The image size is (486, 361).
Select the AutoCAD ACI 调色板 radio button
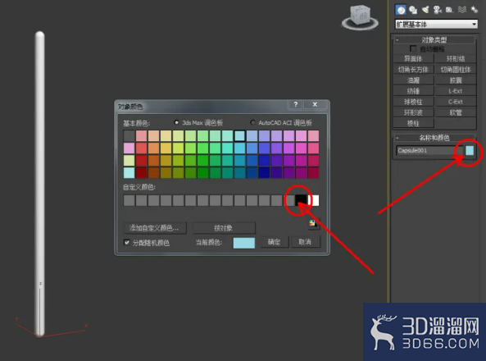click(x=252, y=122)
